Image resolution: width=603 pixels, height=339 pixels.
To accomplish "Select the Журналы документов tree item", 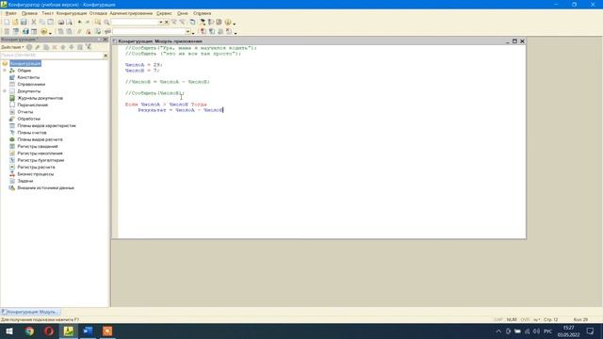I will (40, 98).
